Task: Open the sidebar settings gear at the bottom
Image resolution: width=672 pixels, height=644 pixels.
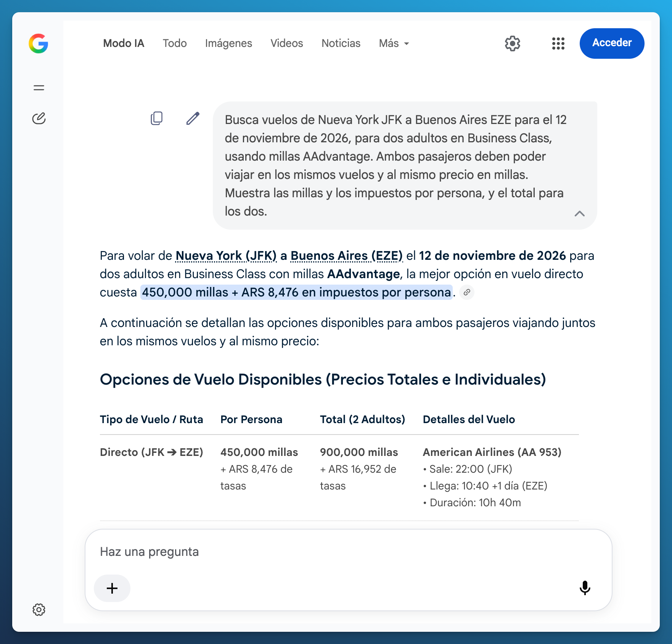Action: coord(39,610)
